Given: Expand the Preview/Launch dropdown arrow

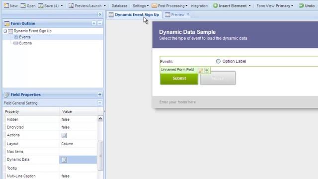Looking at the screenshot, I should [105, 6].
